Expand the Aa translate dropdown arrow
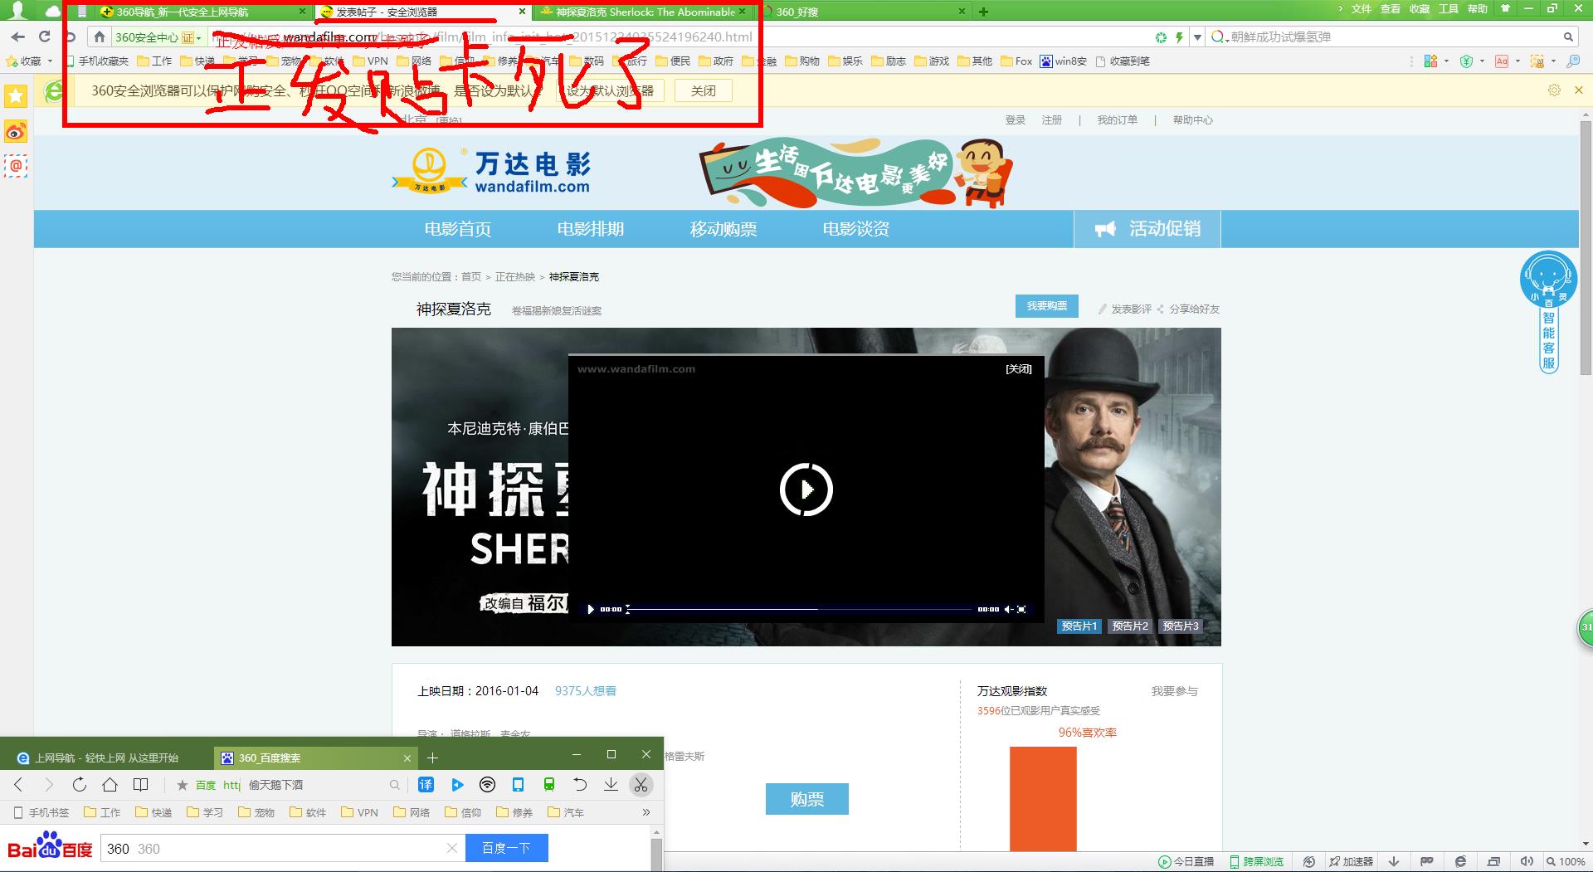This screenshot has height=872, width=1593. tap(1517, 61)
